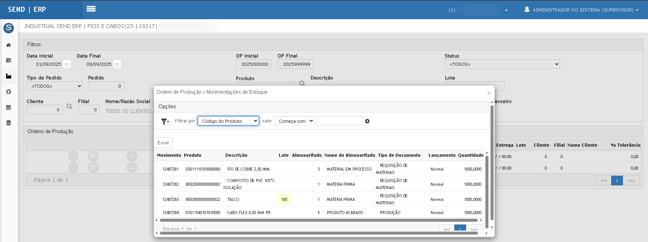Open the Administrador do Sistema user menu
The height and width of the screenshot is (242, 648).
tap(581, 10)
